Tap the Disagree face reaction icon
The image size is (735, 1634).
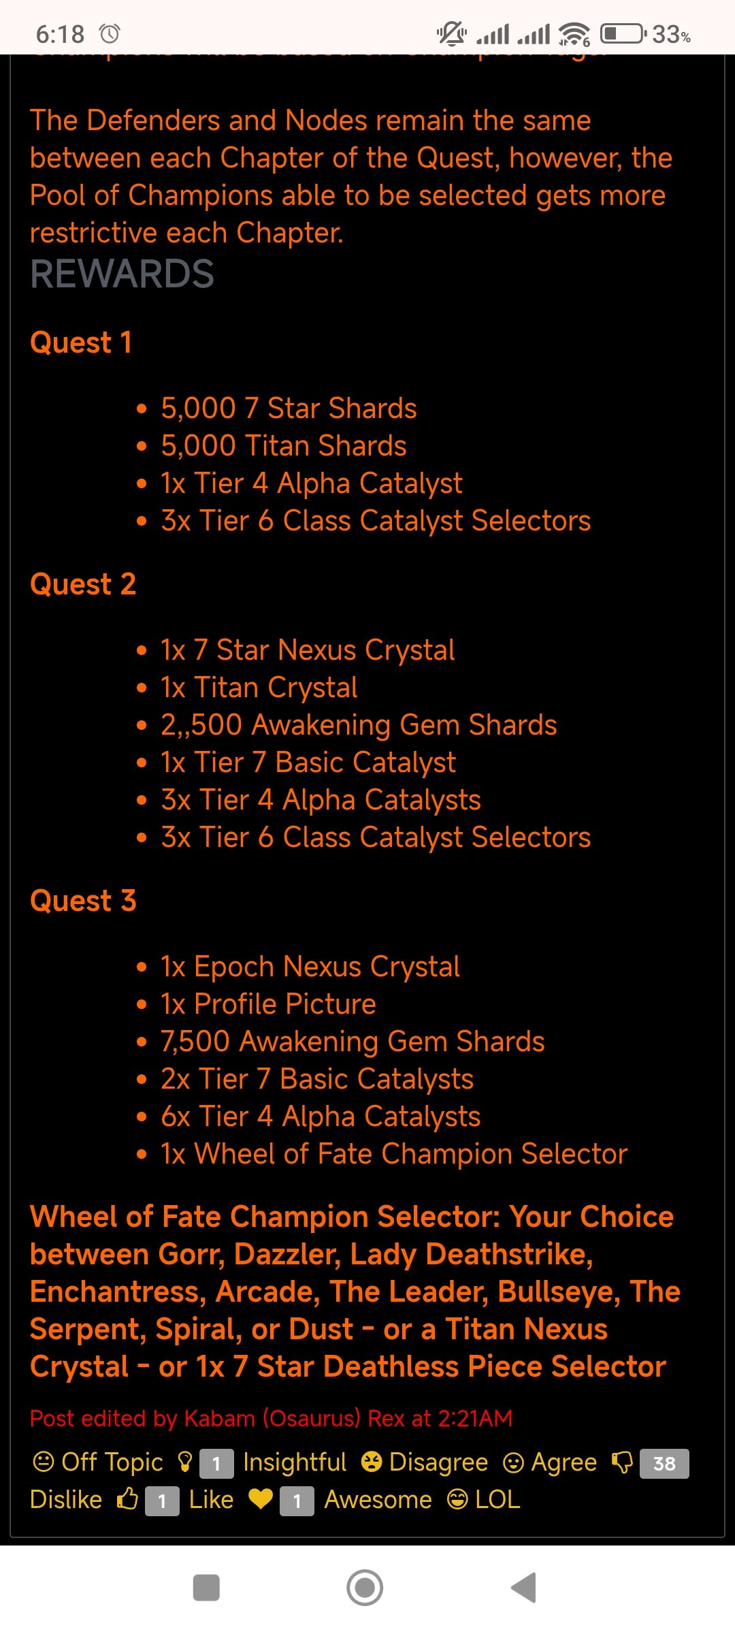point(372,1462)
